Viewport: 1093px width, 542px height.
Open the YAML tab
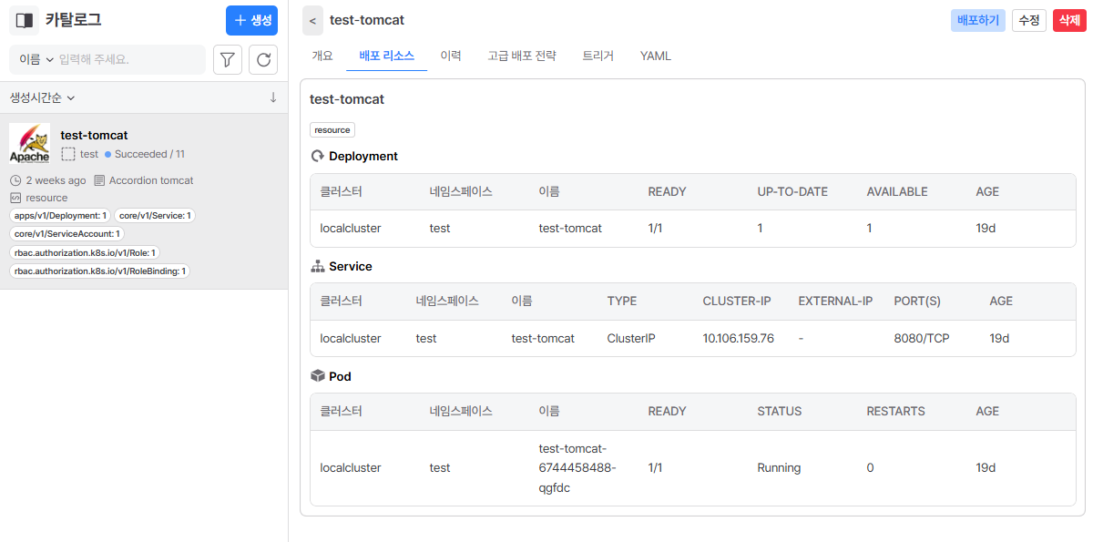[656, 56]
